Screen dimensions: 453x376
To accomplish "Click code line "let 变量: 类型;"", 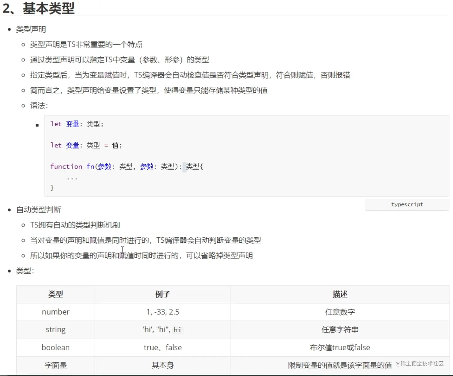I will (77, 124).
